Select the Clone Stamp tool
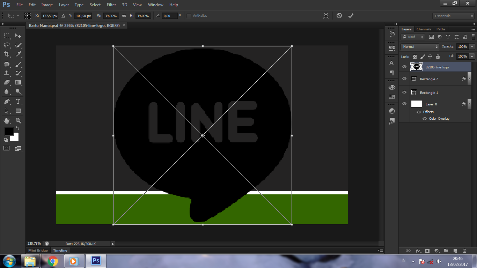This screenshot has width=477, height=268. click(x=7, y=73)
